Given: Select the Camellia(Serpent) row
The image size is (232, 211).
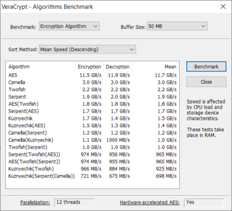Looking at the screenshot, I should coord(92,133).
